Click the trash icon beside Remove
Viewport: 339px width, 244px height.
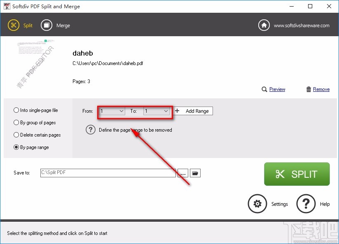(x=309, y=89)
